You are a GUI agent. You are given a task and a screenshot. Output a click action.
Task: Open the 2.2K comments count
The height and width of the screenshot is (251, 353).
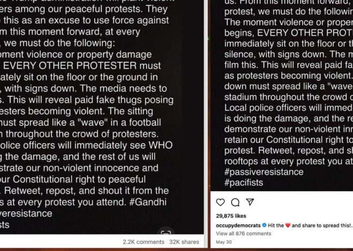coord(143,242)
